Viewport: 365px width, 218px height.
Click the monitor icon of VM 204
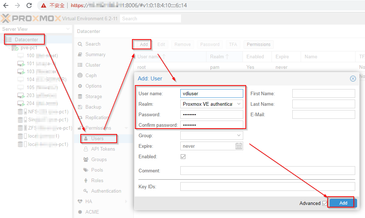click(21, 104)
